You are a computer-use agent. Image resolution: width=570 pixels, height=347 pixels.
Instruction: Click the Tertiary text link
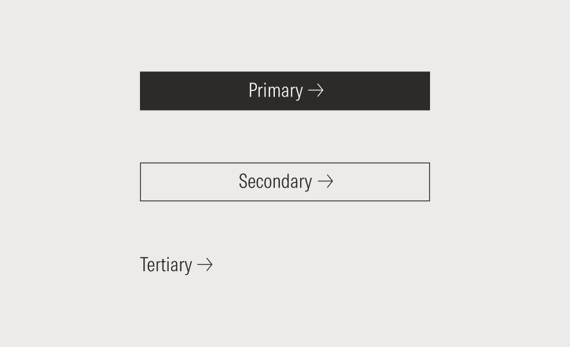pyautogui.click(x=168, y=264)
